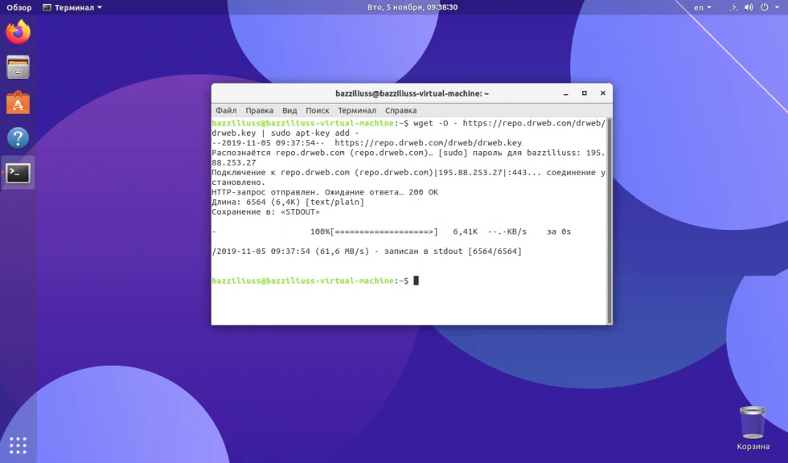Show applications grid button
The image size is (788, 463).
coord(18,445)
